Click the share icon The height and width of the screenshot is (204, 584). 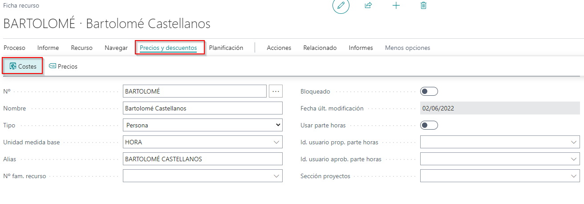(368, 5)
